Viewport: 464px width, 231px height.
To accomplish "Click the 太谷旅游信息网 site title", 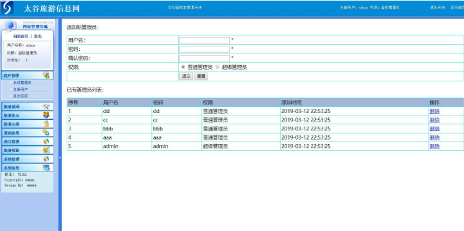I will [x=52, y=9].
